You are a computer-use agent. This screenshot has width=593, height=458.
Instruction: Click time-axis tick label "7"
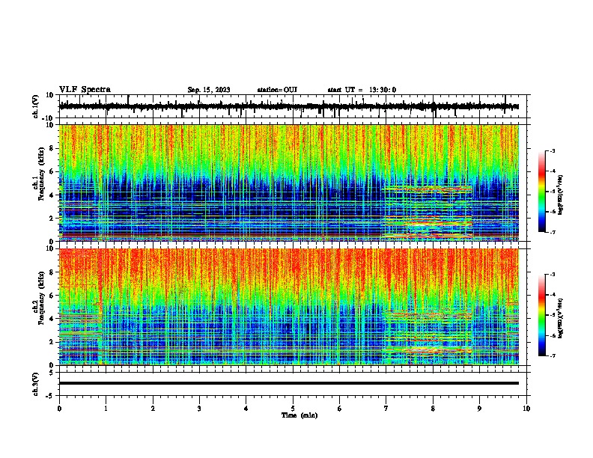click(386, 409)
